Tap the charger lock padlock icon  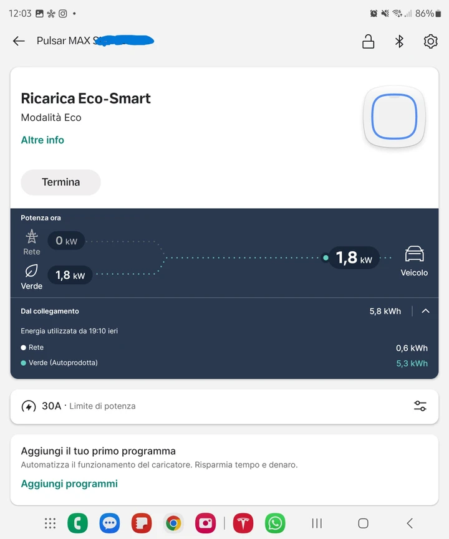[368, 42]
